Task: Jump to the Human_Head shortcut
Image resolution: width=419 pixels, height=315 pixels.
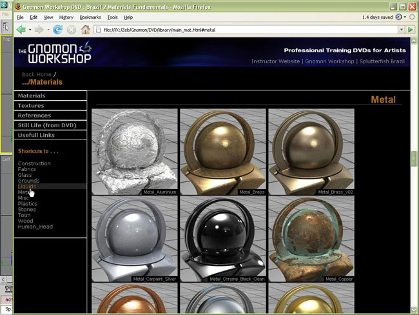Action: pos(35,227)
